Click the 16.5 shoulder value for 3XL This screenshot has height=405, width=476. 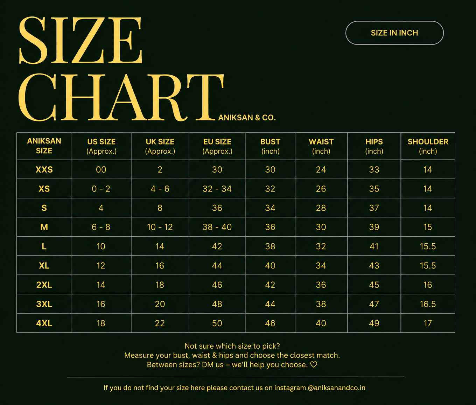tap(428, 304)
